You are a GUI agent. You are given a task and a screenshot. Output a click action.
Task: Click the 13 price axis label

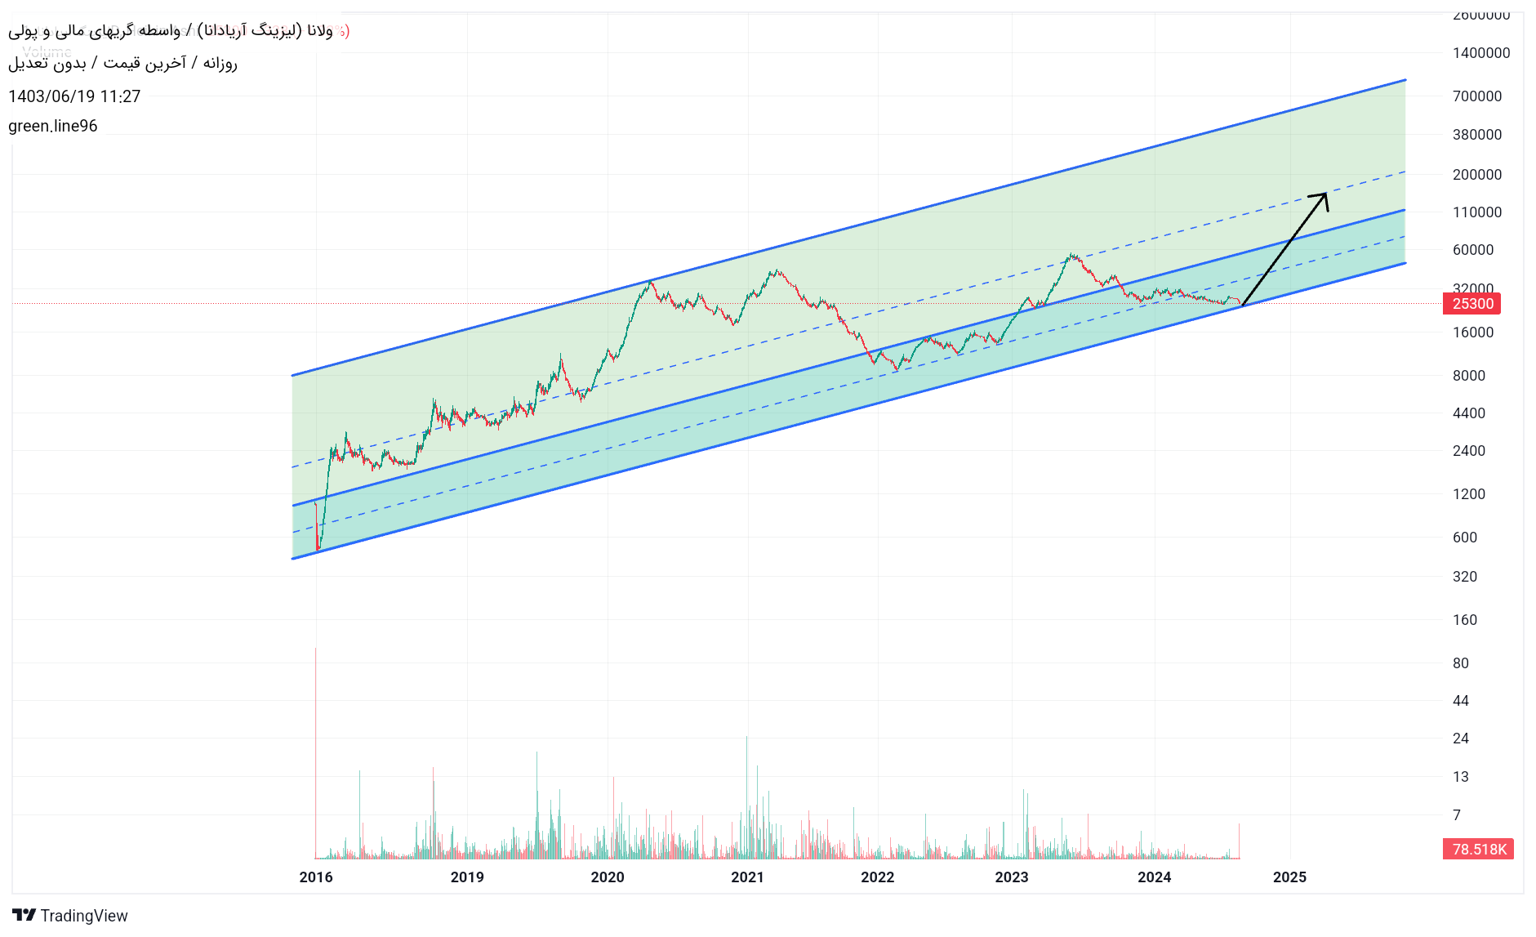click(x=1461, y=777)
